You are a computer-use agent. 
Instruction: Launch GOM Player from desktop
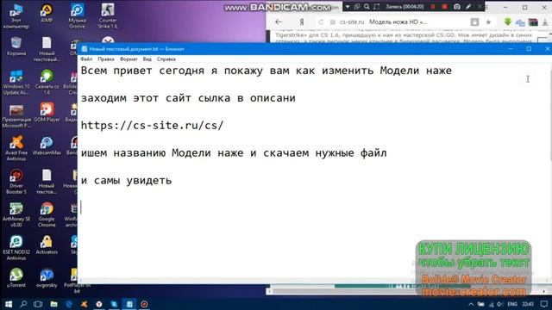(47, 113)
